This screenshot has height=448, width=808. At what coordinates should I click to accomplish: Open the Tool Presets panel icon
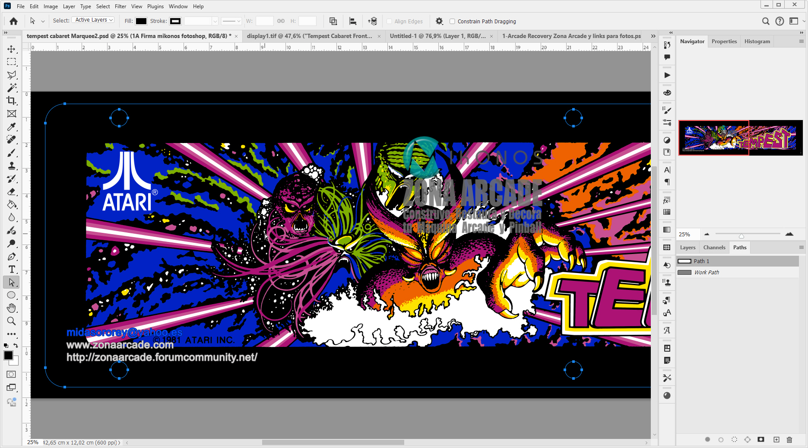click(x=667, y=378)
